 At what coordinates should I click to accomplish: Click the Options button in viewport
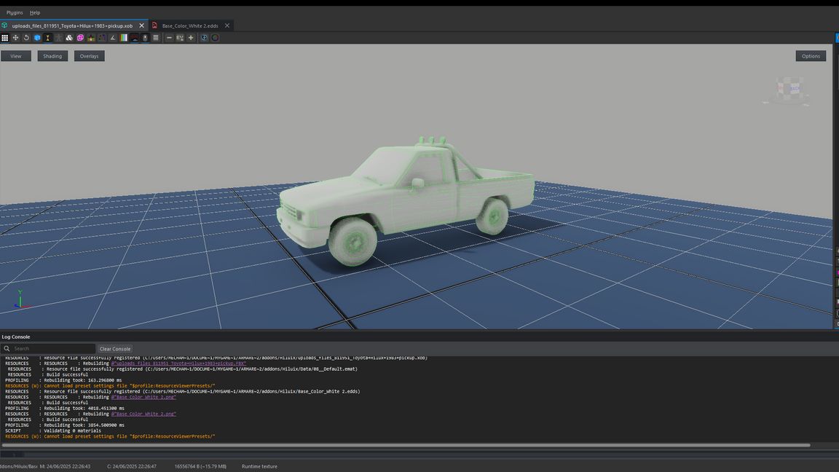[x=811, y=56]
